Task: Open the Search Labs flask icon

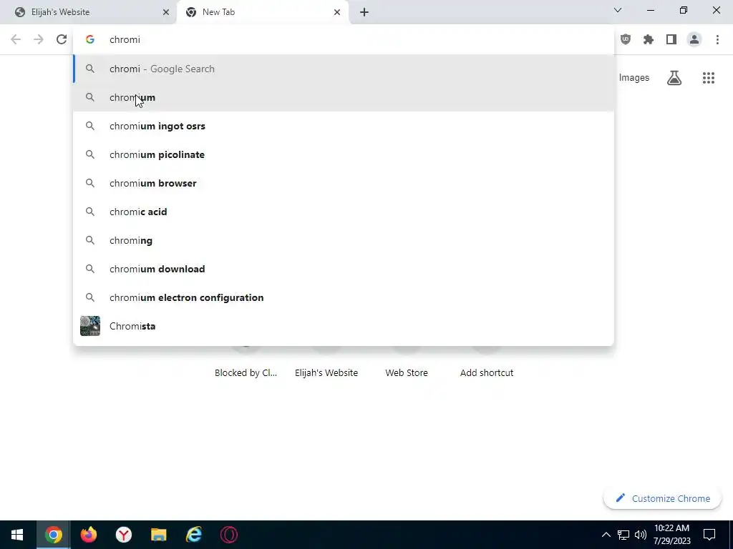Action: click(x=674, y=78)
